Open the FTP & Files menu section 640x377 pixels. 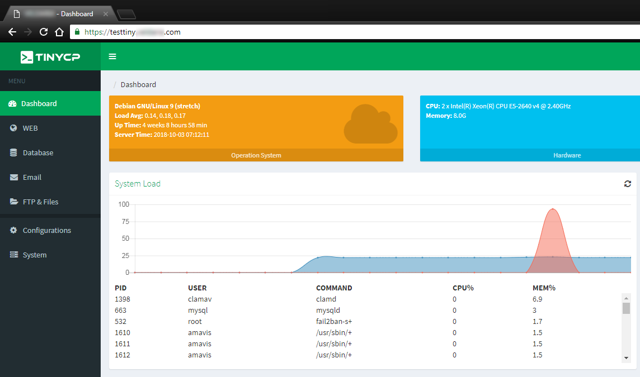click(x=50, y=202)
